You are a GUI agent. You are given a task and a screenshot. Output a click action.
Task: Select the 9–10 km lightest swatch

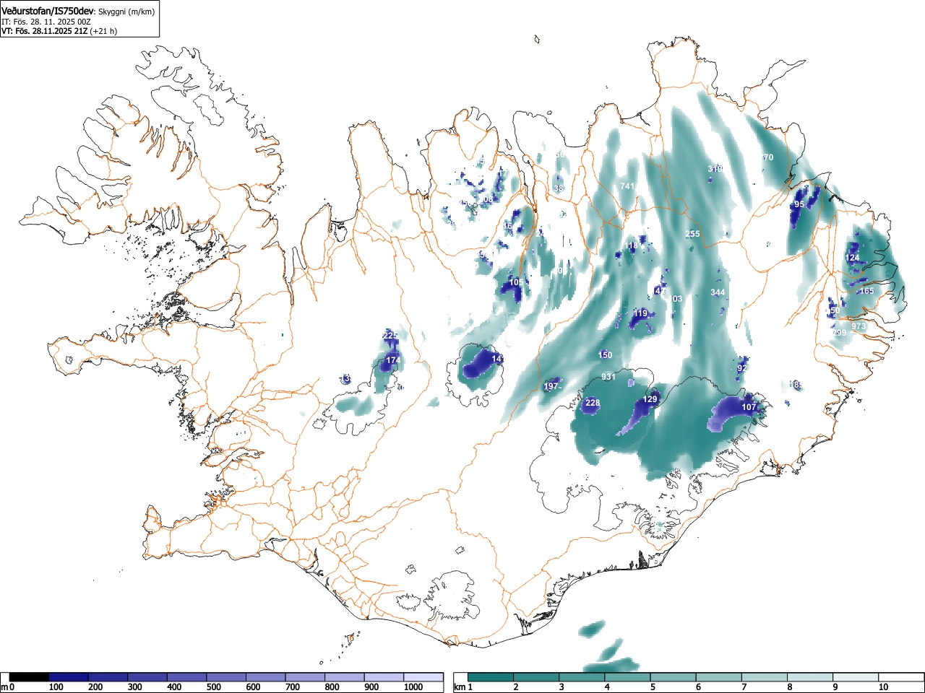coord(856,677)
